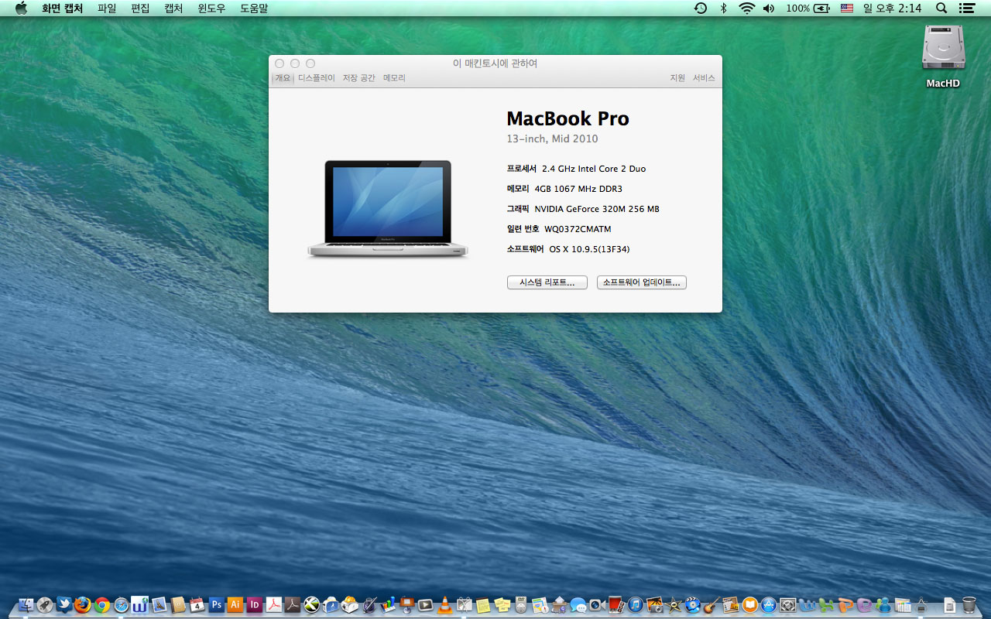Screen dimensions: 991x619
Task: Click the 지원 link in the window
Action: click(x=677, y=78)
